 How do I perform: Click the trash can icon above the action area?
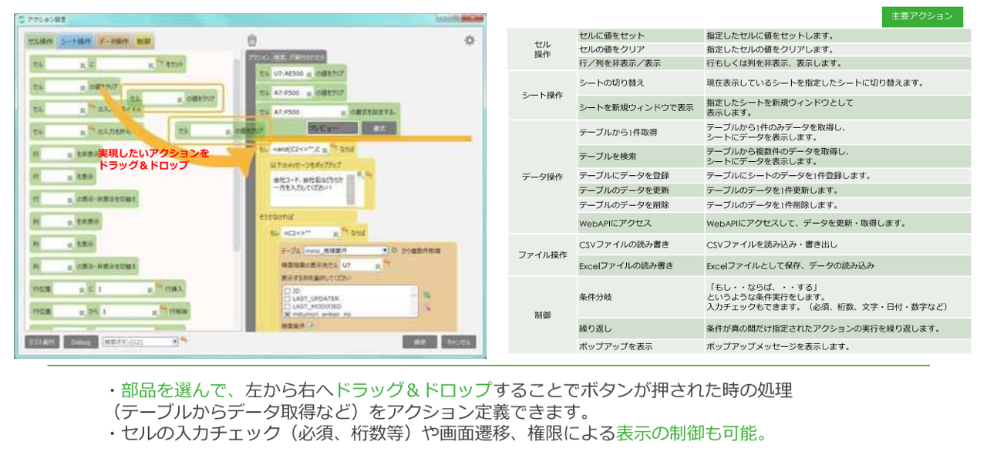coord(251,40)
